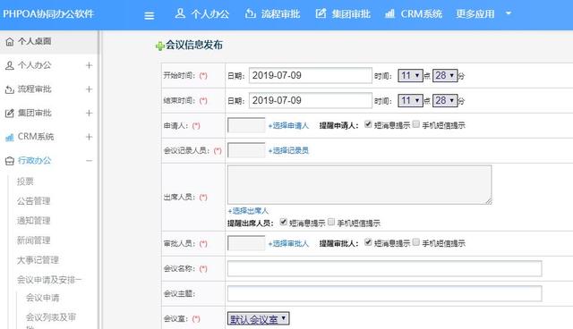Collapse the 会议申请及安排 submenu
The image size is (573, 329).
coord(49,280)
